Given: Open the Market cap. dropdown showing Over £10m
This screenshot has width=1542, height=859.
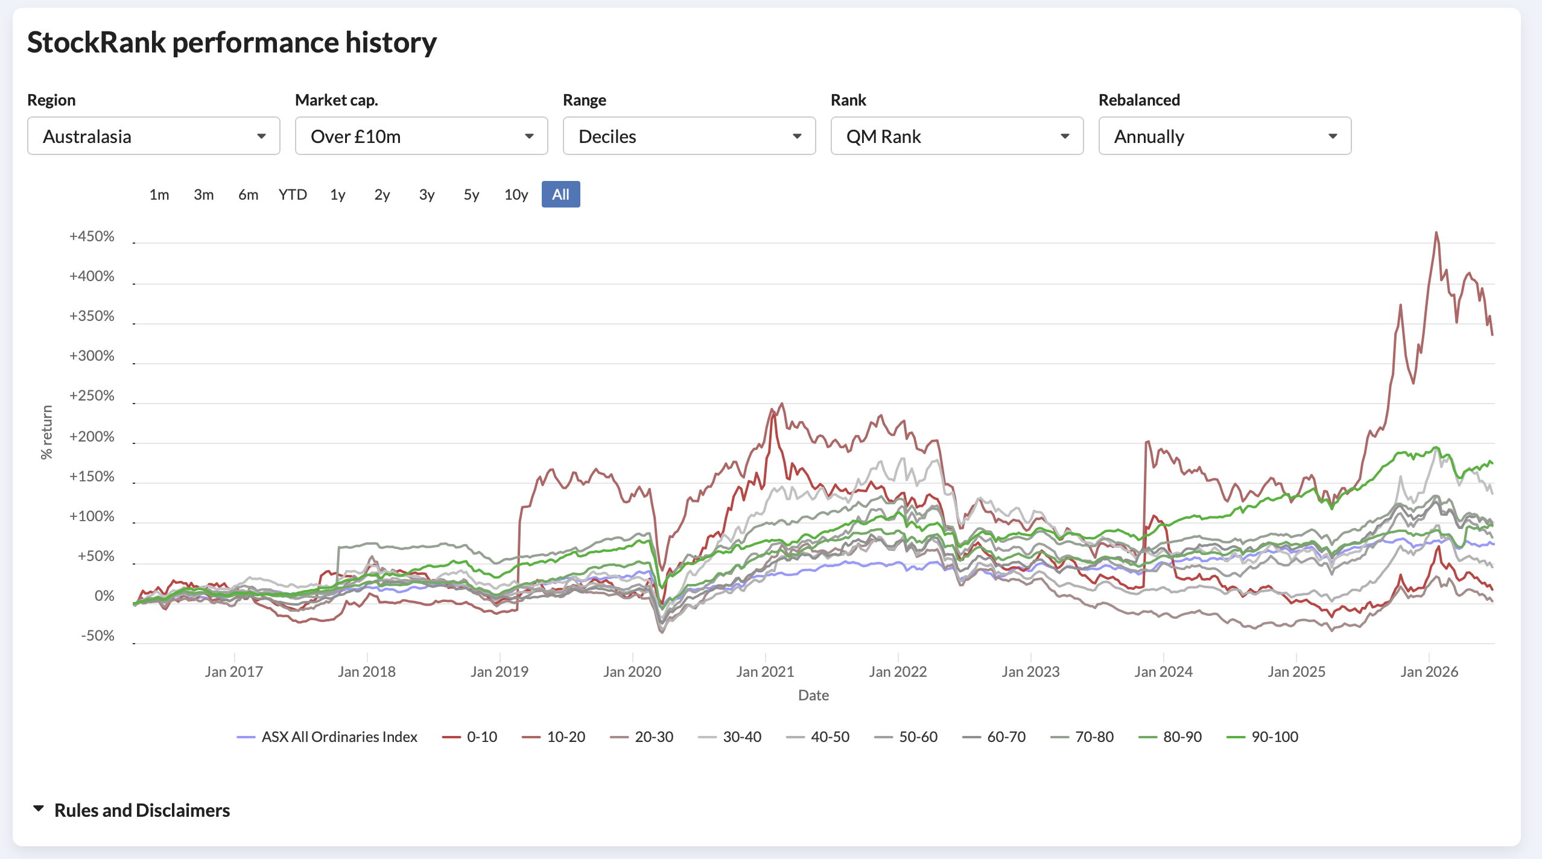Looking at the screenshot, I should [422, 136].
